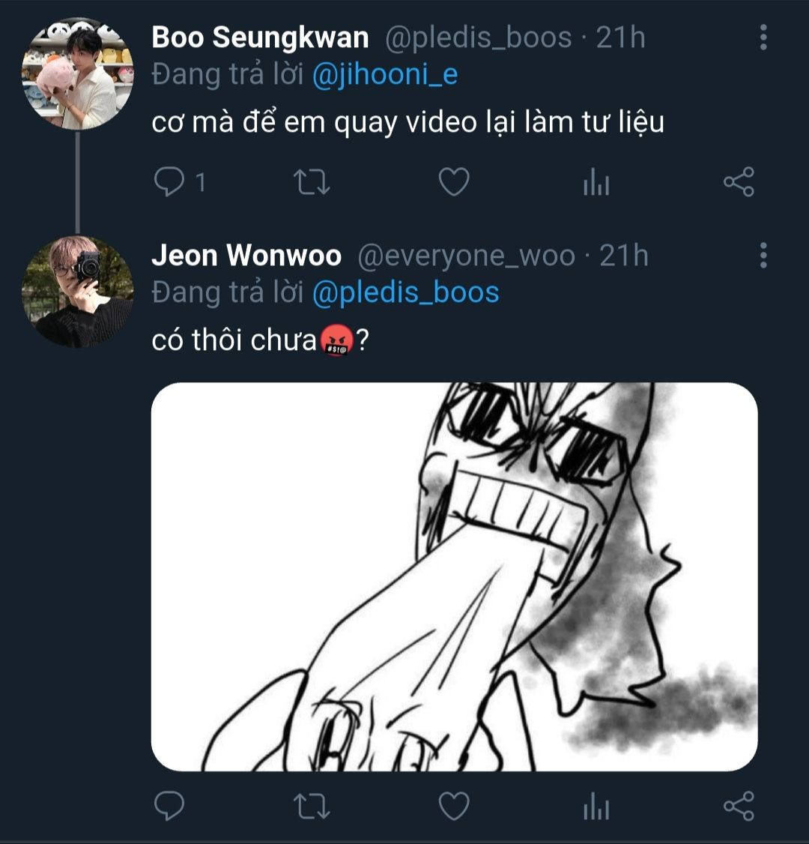Viewport: 809px width, 844px height.
Task: Like Jeon Wonwoo's tweet
Action: (x=453, y=807)
